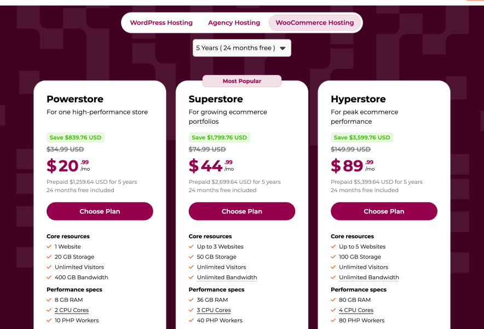The image size is (484, 329).
Task: Click the checkmark beside Powerstore's "Unlimited Visitors"
Action: pyautogui.click(x=49, y=267)
